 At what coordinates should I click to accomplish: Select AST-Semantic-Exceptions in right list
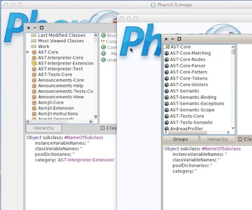point(197,104)
